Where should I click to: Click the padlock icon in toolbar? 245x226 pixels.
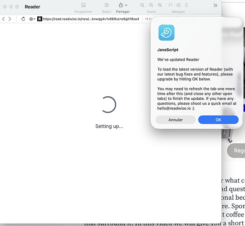point(186,5)
